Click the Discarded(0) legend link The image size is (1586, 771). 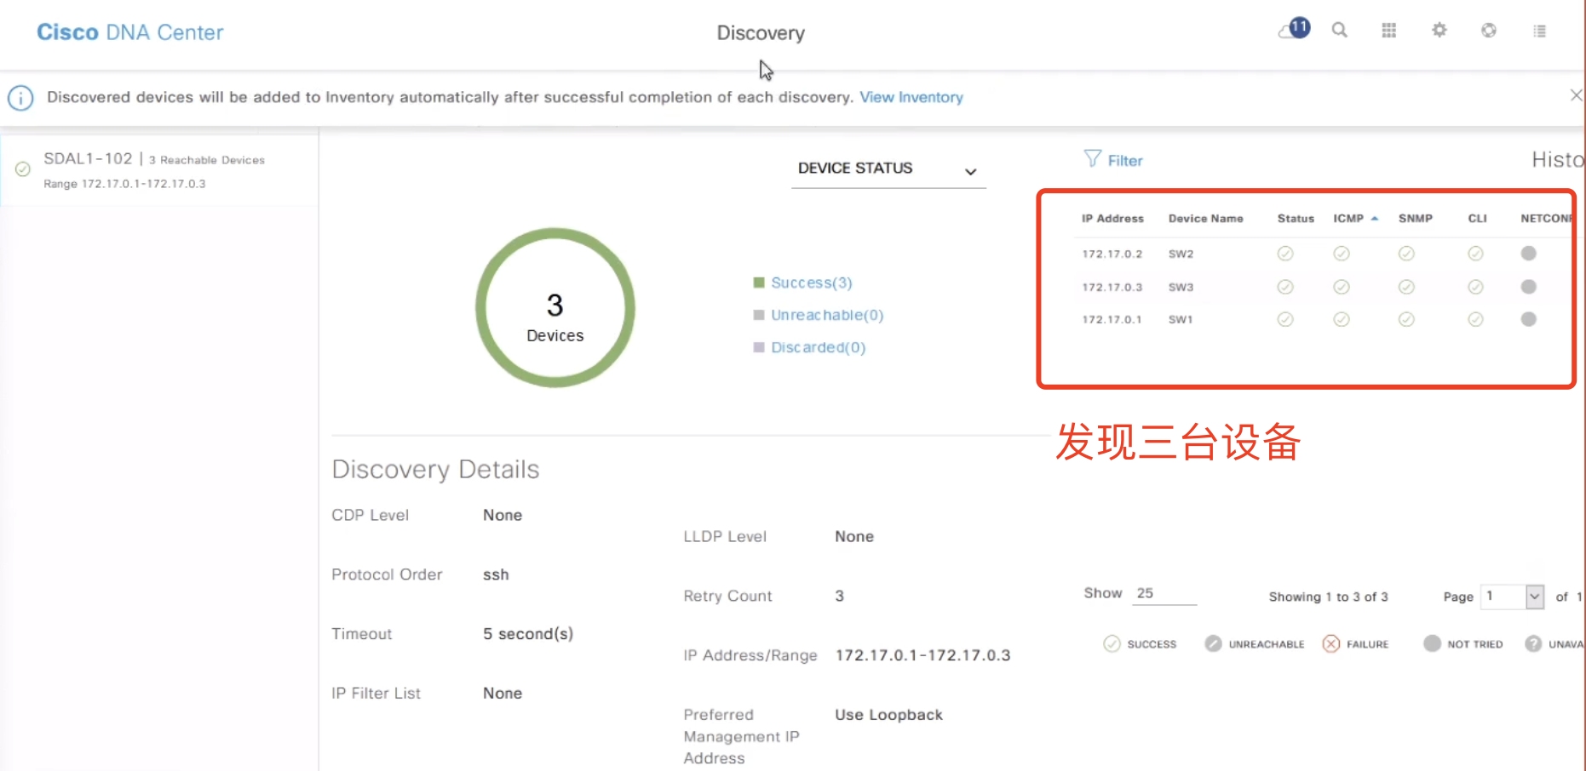819,347
